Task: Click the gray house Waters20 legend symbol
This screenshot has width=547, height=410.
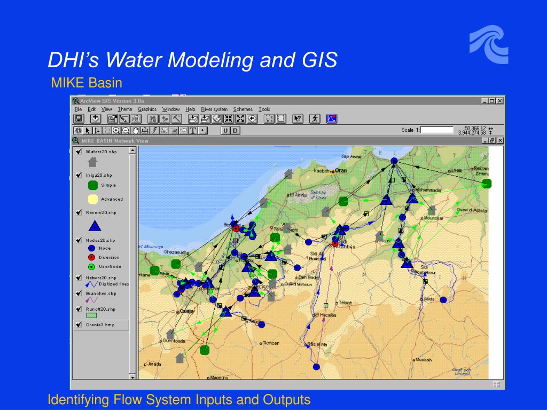Action: (92, 162)
